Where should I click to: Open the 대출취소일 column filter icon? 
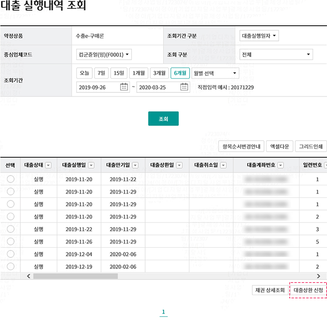(x=223, y=165)
